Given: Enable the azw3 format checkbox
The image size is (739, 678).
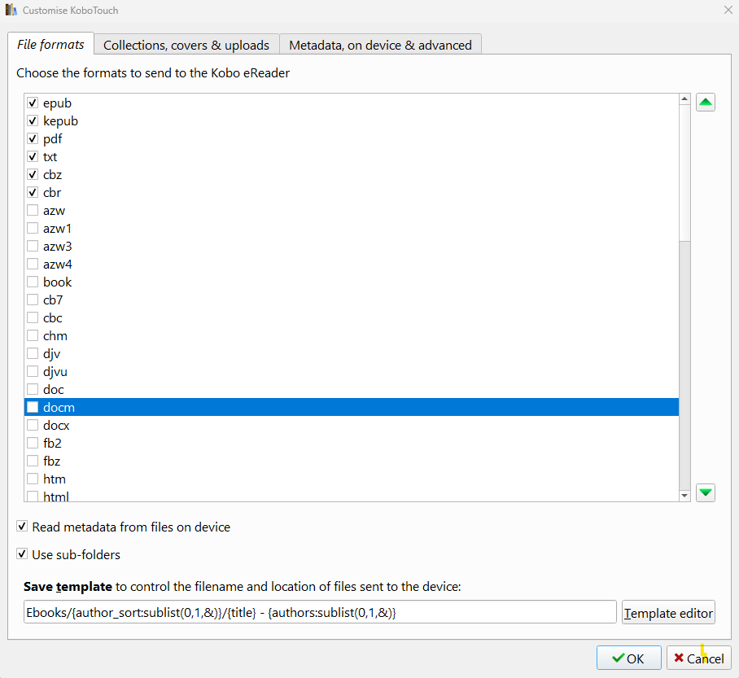Looking at the screenshot, I should pyautogui.click(x=33, y=246).
